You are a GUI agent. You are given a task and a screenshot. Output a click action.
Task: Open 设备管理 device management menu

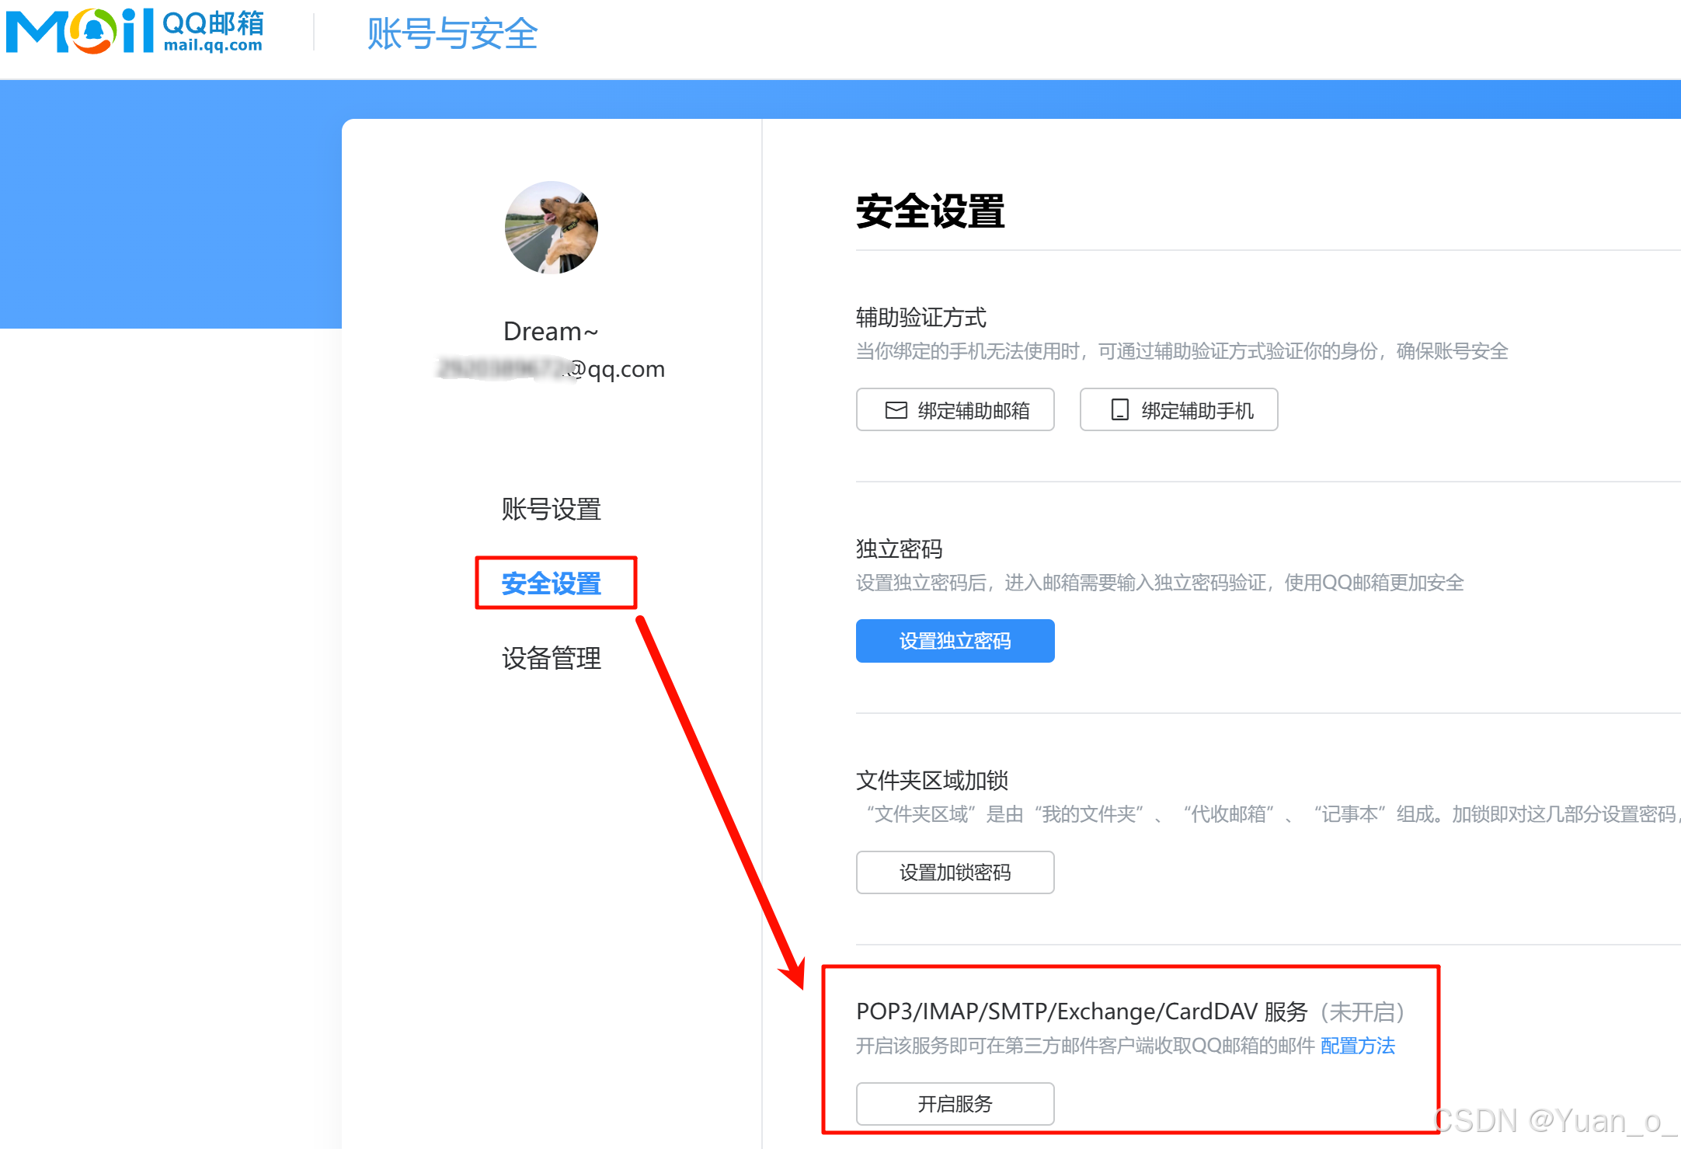point(552,659)
